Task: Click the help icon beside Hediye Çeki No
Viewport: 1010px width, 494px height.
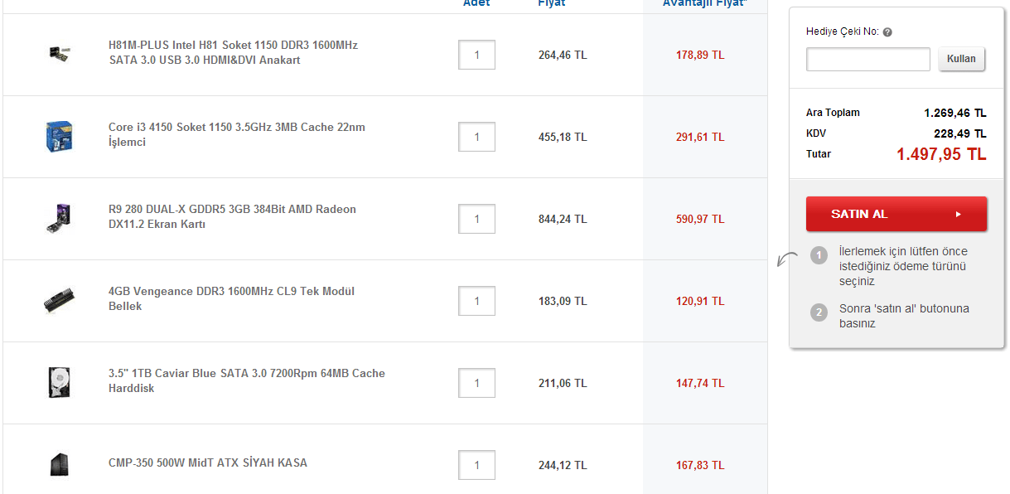Action: click(887, 32)
